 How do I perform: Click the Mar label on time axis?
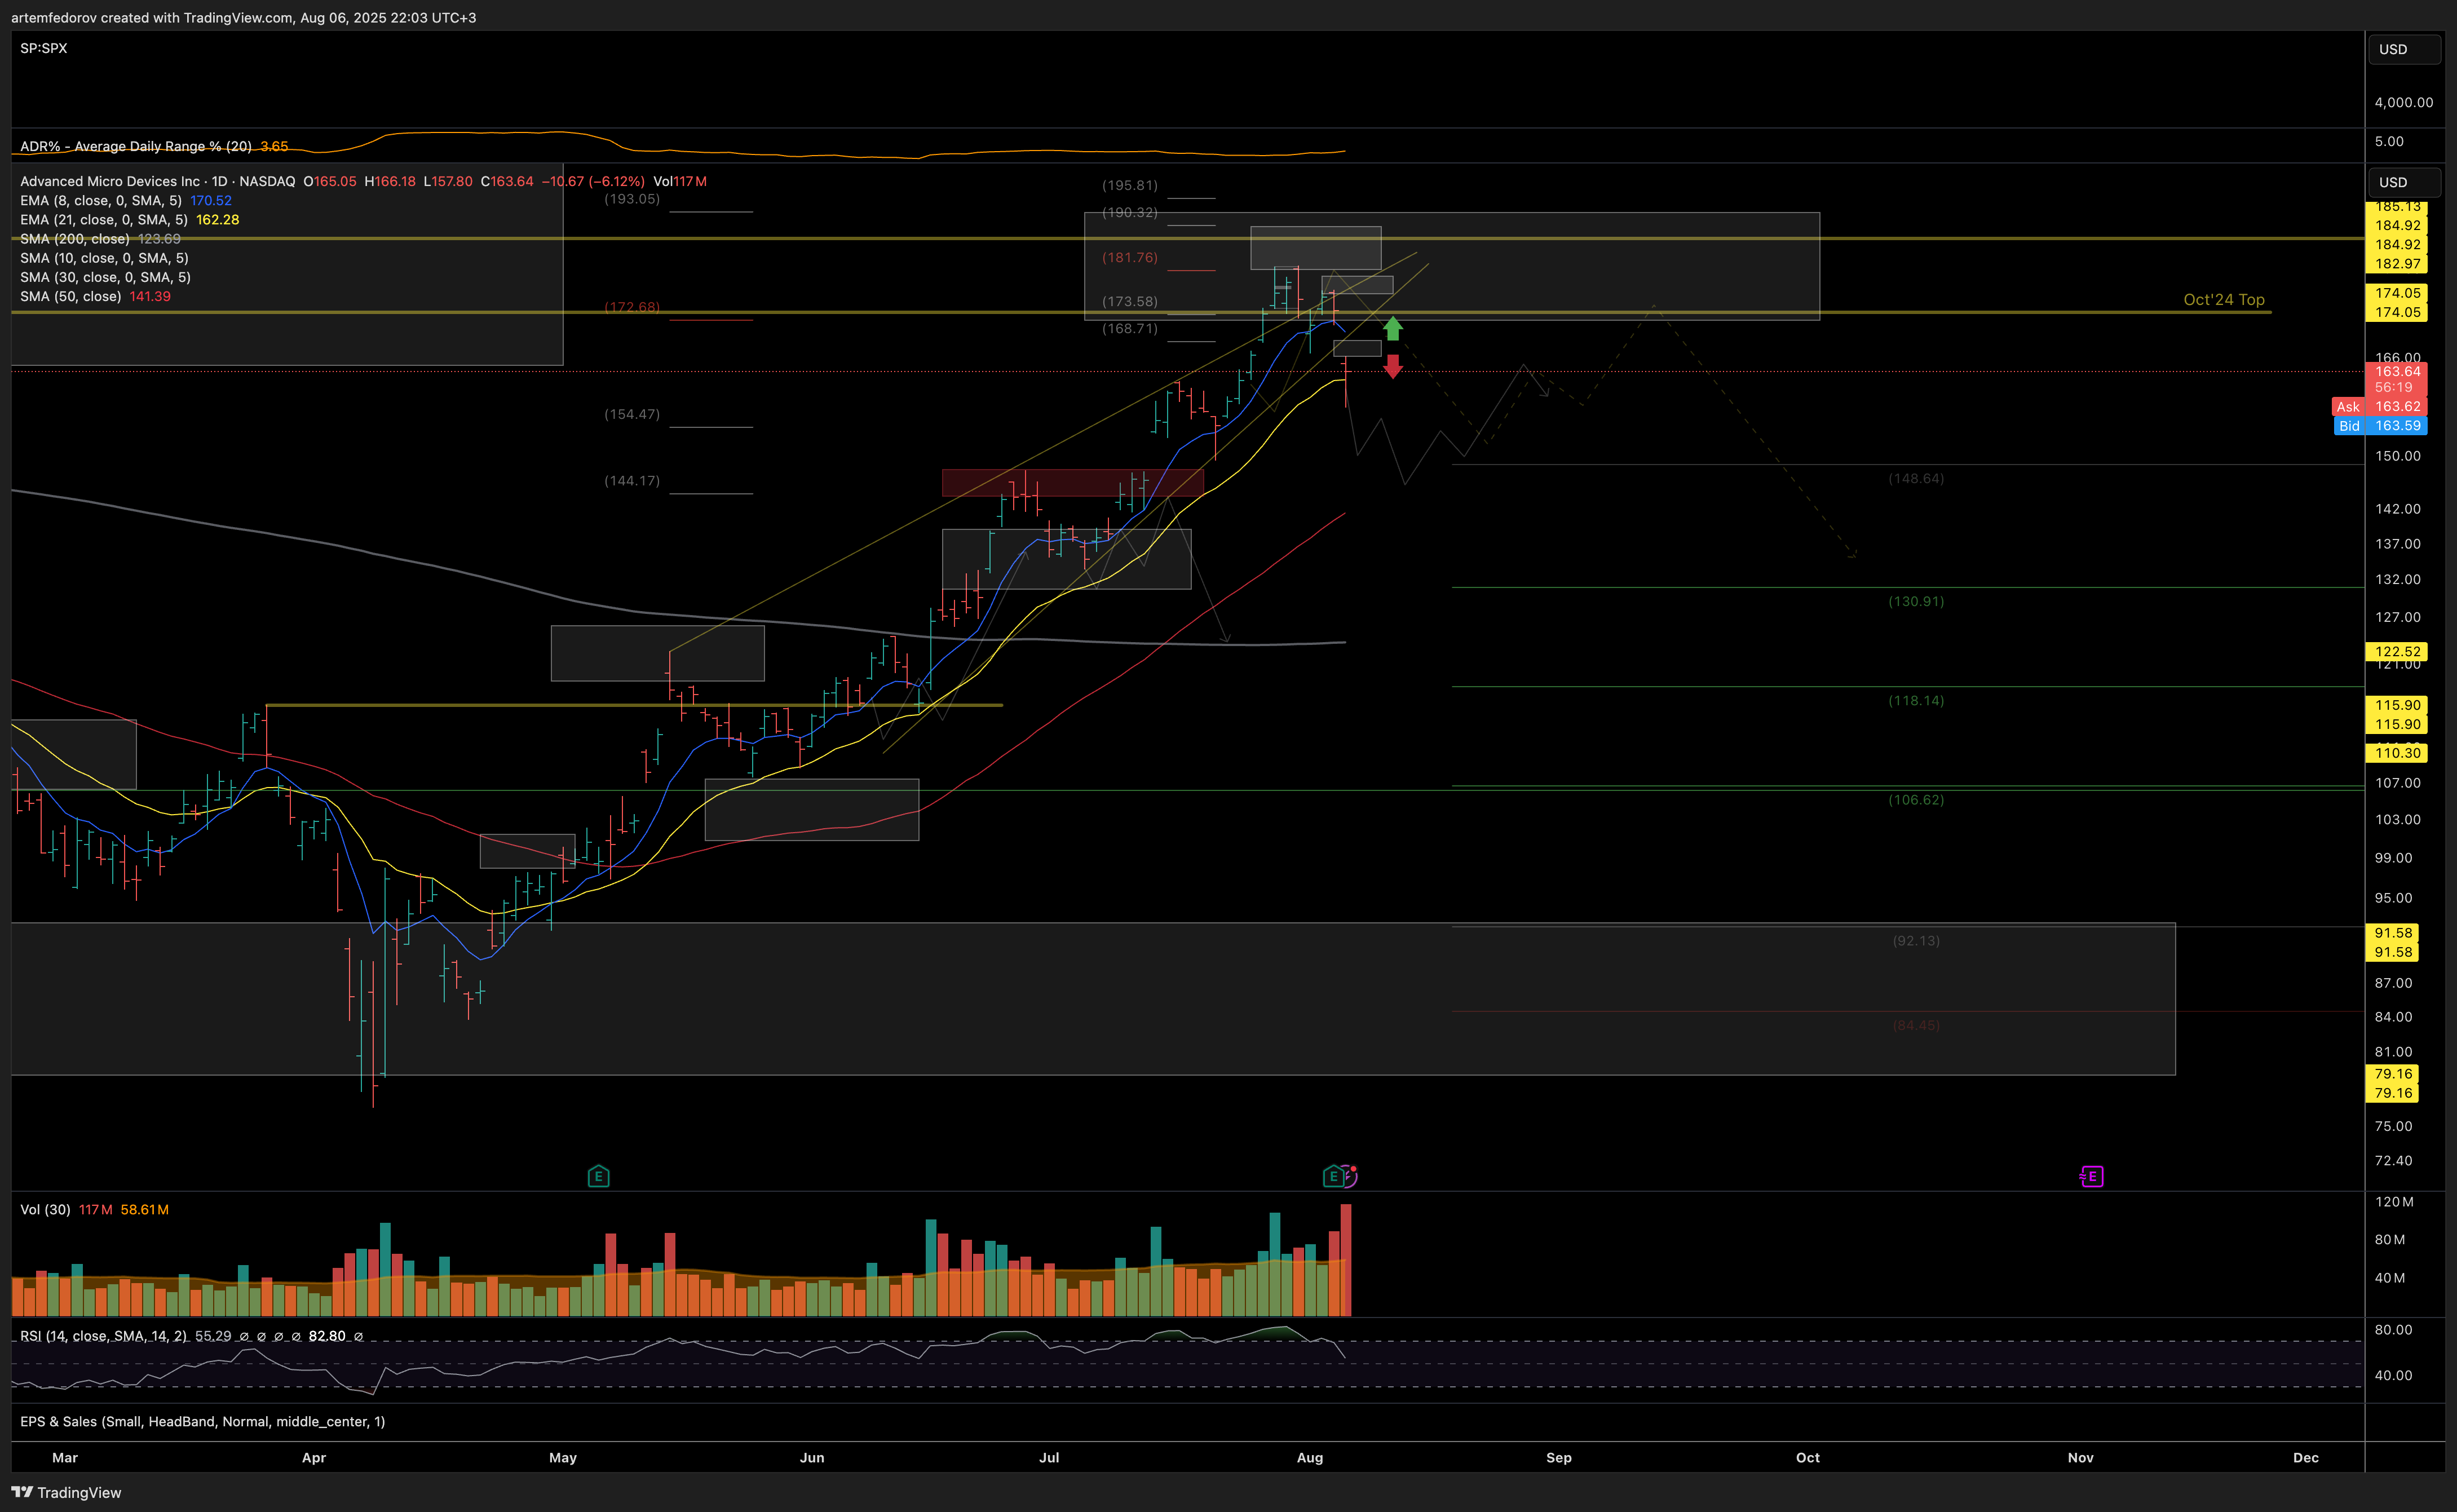click(x=65, y=1457)
